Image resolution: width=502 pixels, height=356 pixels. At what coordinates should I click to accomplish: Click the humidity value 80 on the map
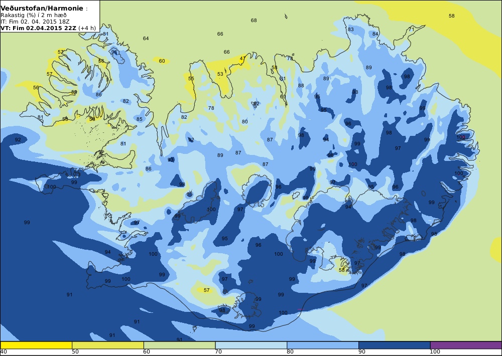(x=245, y=121)
